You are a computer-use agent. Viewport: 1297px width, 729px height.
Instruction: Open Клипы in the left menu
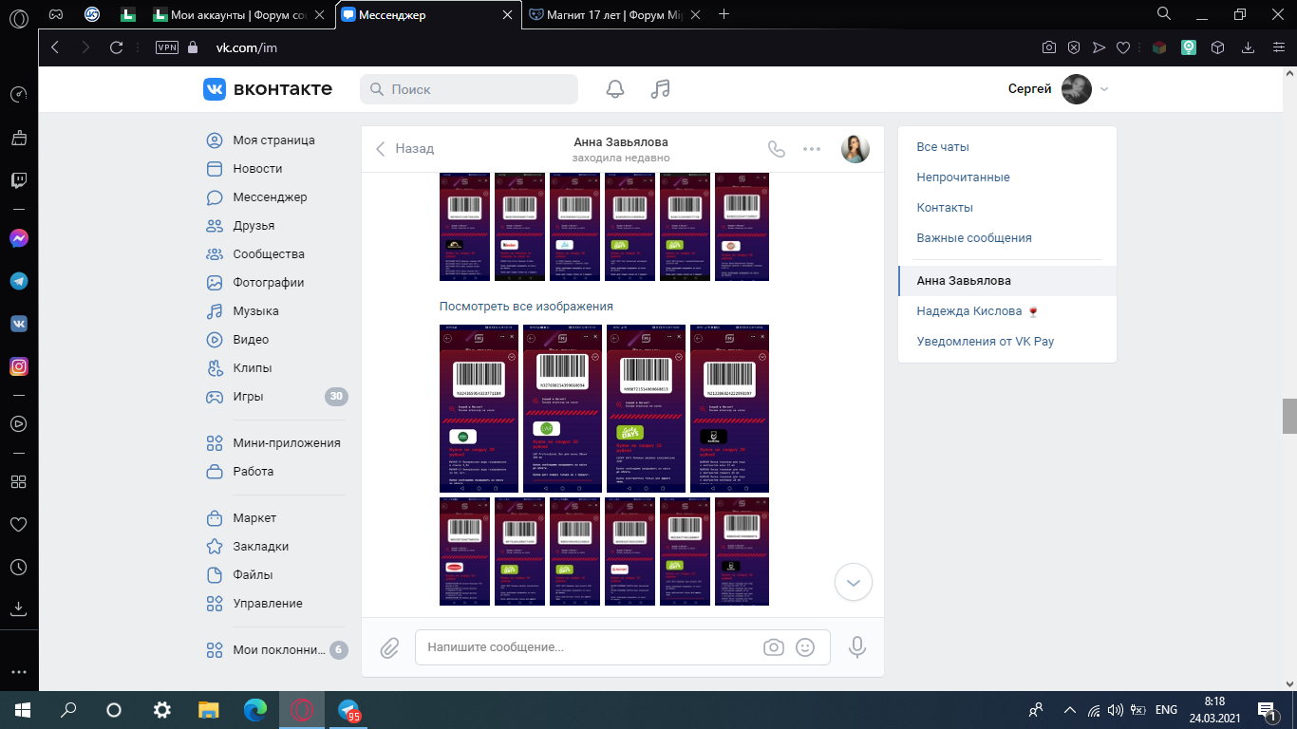(253, 367)
